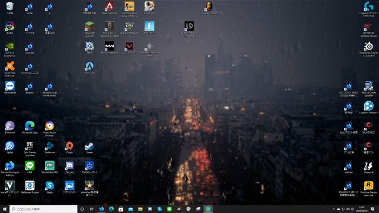
Task: Select the Battle.net desktop icon
Action: pyautogui.click(x=50, y=147)
